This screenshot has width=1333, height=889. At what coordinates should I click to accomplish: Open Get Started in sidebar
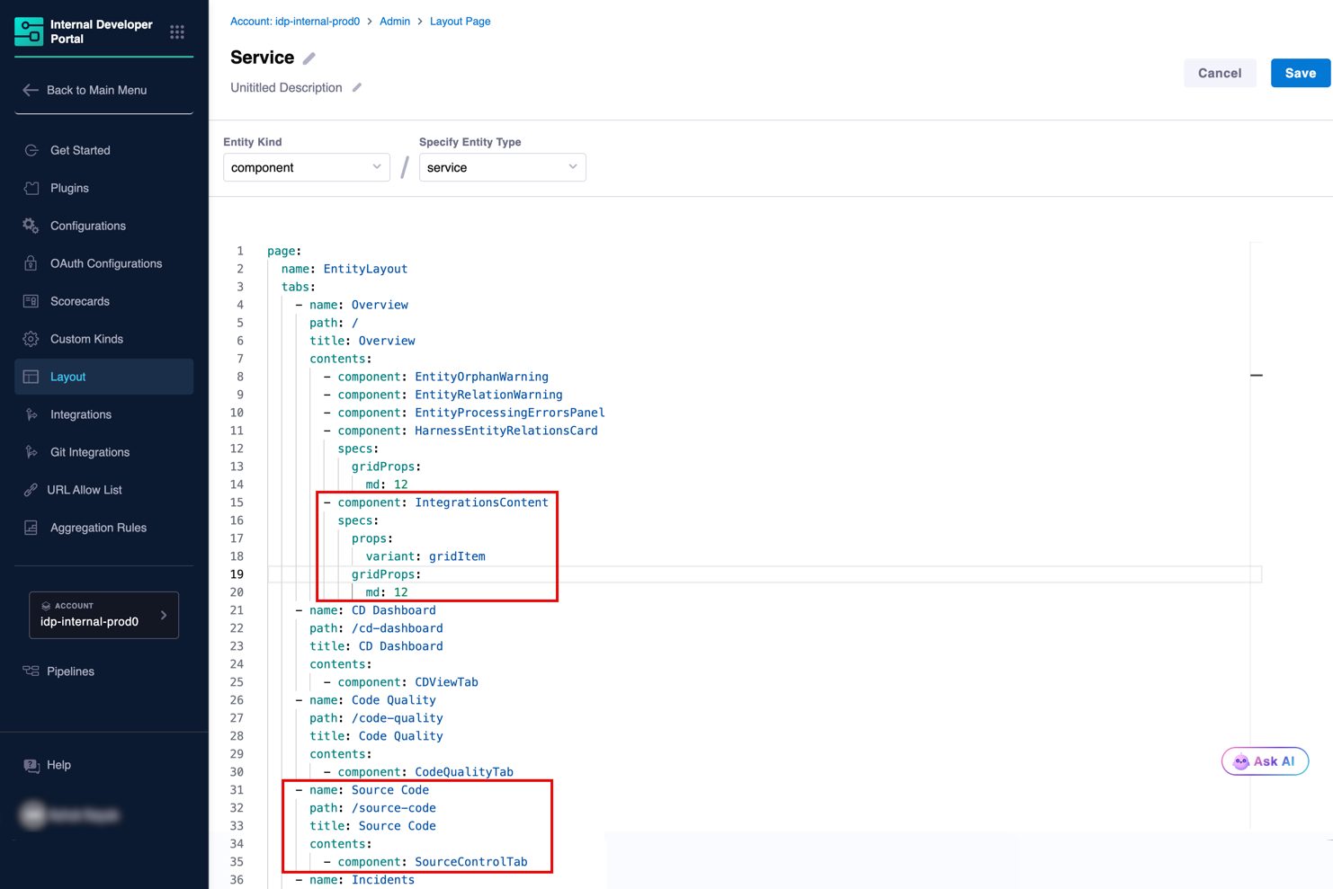104,150
